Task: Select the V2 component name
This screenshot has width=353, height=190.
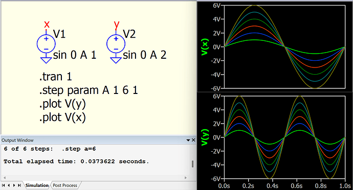Action: point(129,34)
